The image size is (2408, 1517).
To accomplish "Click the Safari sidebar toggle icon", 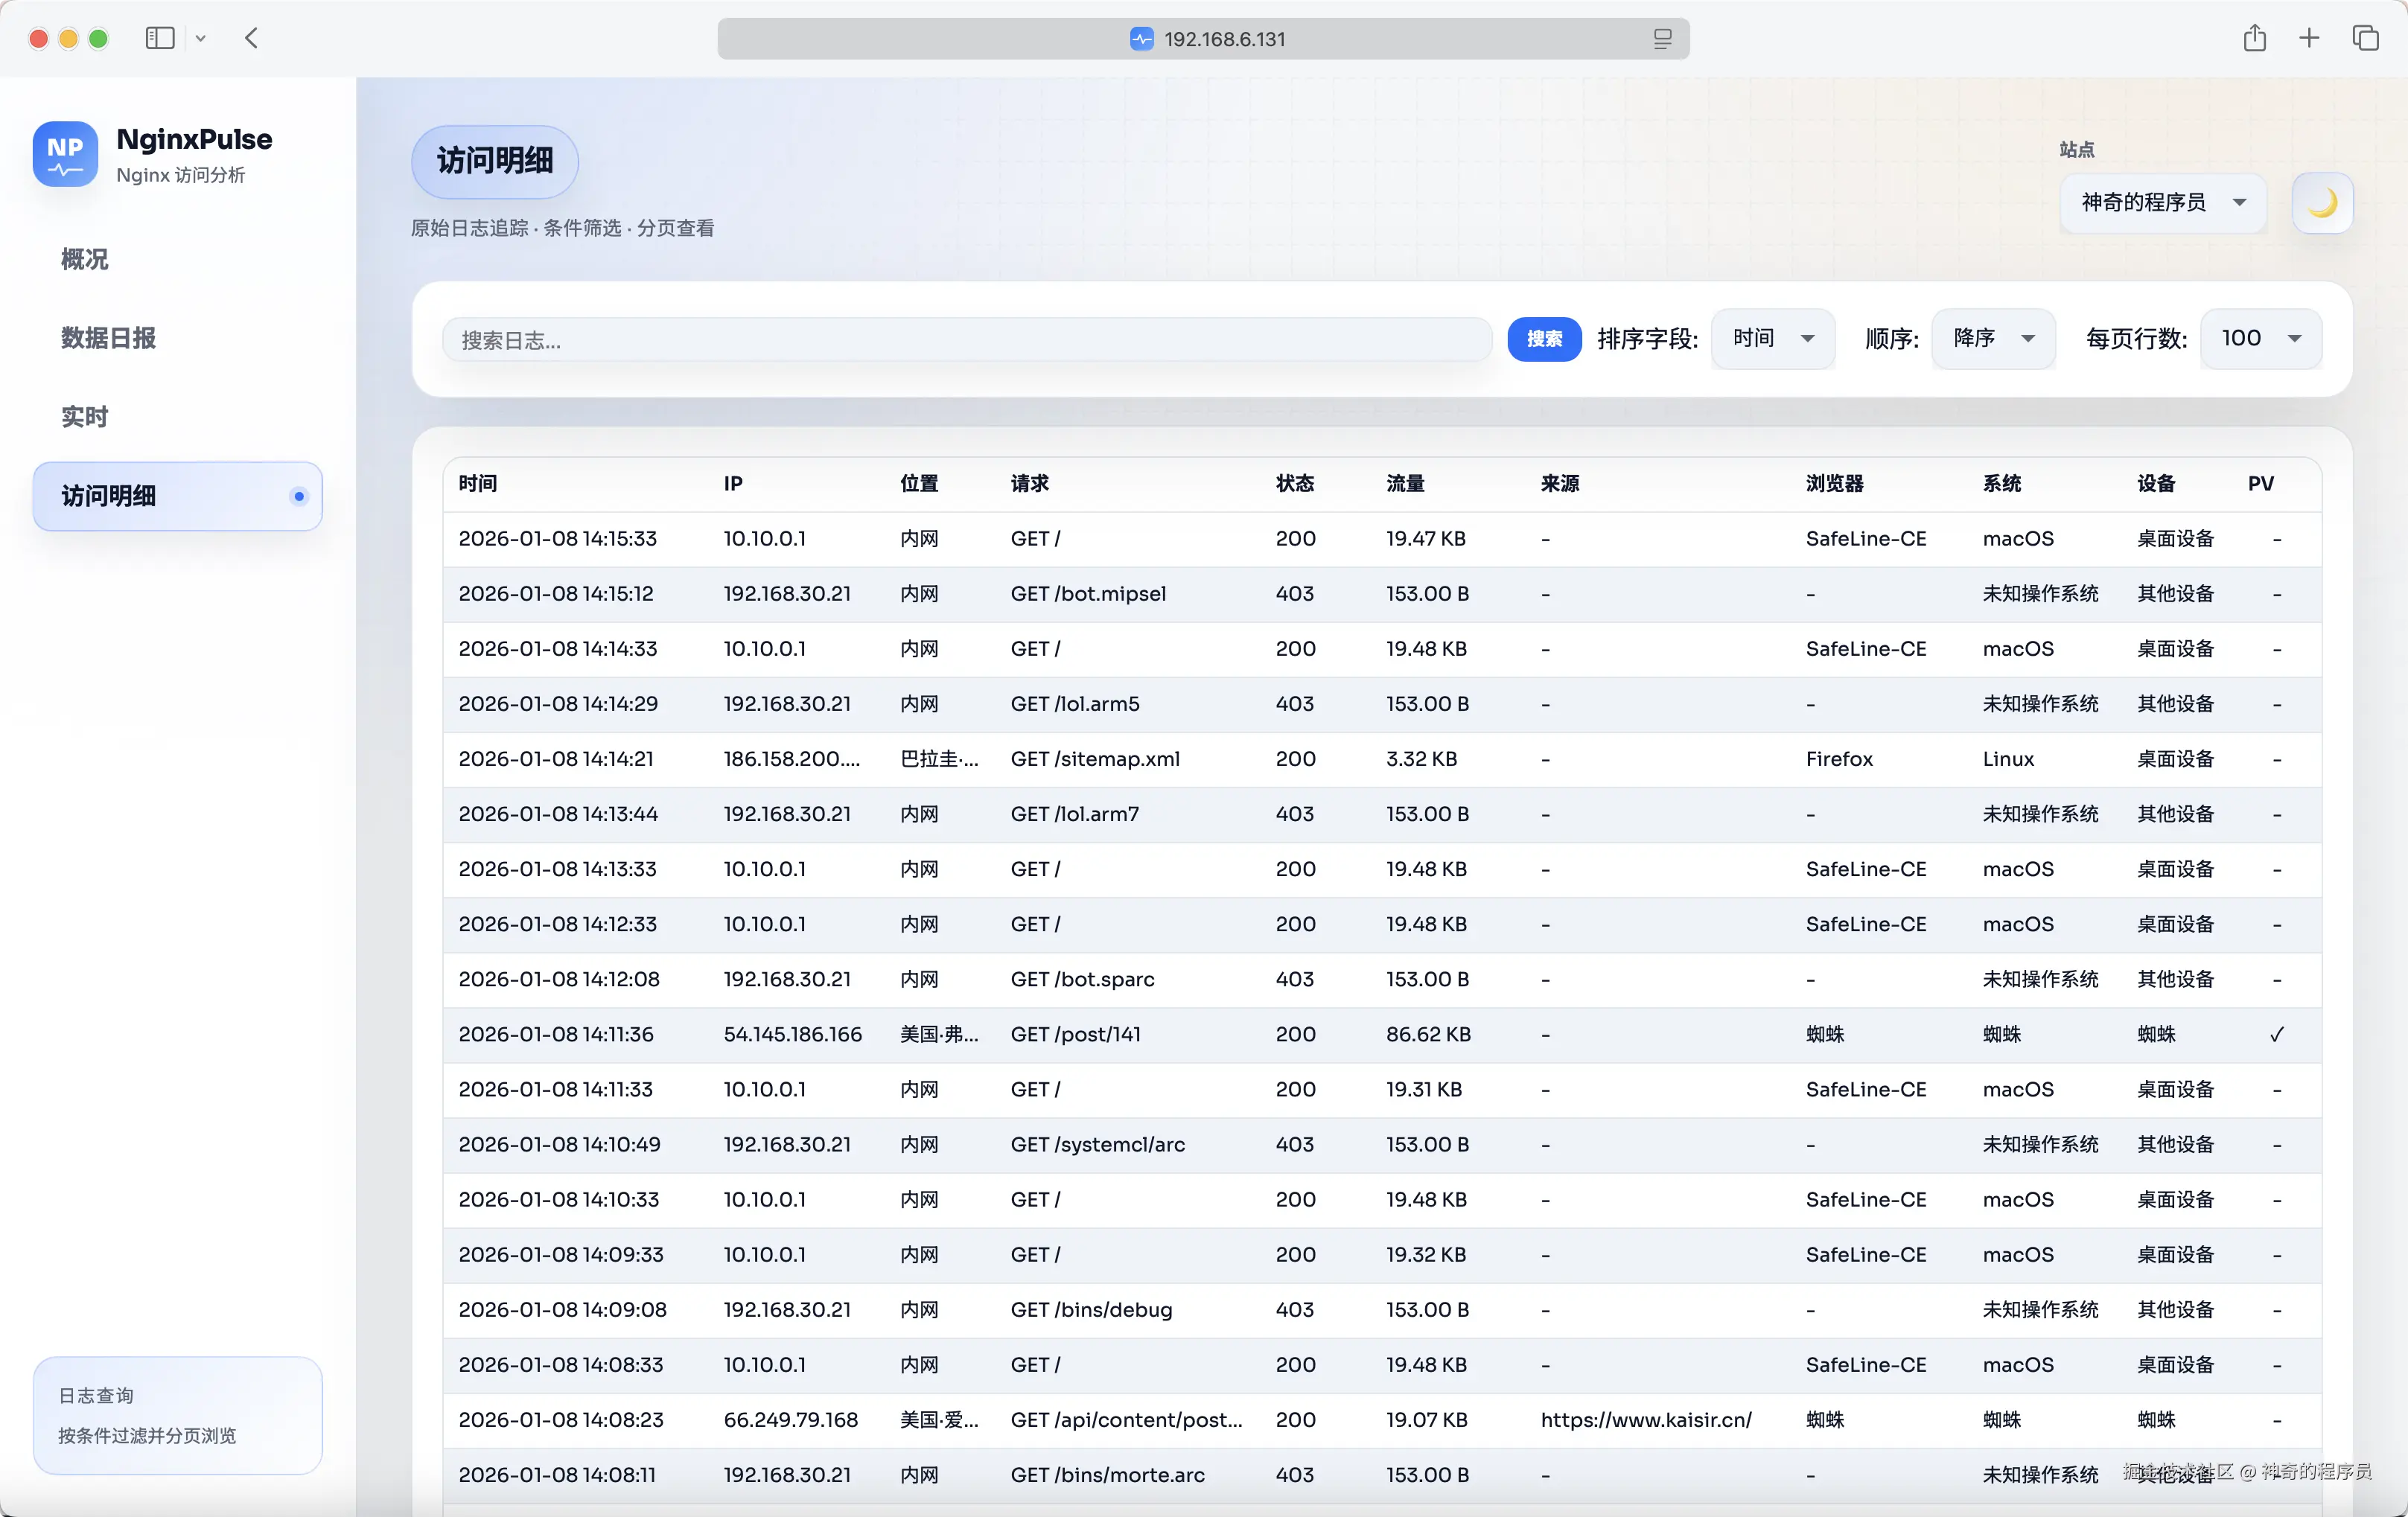I will pos(160,38).
